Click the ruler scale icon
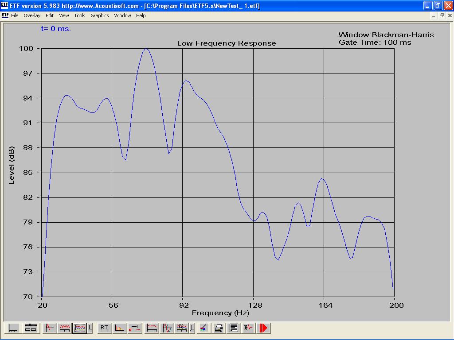The image size is (454, 340). [13, 328]
